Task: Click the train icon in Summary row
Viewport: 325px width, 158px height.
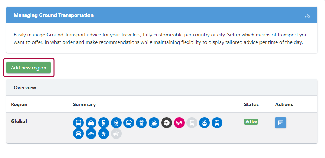Action: 104,123
